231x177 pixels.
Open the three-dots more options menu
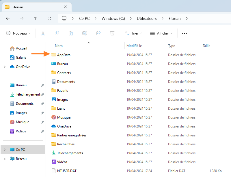(x=185, y=33)
